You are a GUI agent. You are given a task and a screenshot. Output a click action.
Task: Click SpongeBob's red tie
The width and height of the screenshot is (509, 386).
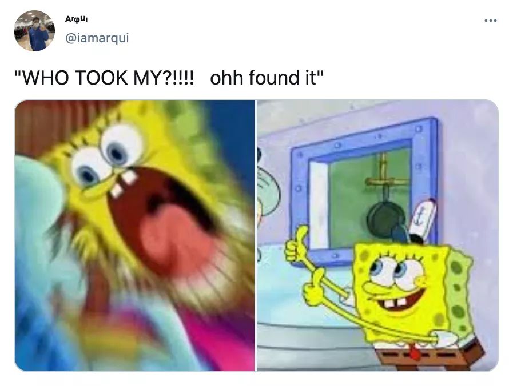pyautogui.click(x=414, y=353)
